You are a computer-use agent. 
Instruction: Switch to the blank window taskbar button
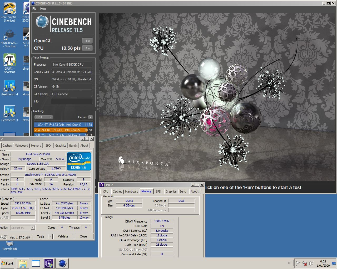[x=36, y=263]
